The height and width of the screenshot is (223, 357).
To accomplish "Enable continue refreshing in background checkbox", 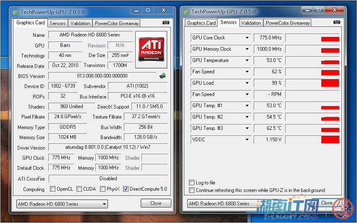I will point(192,190).
